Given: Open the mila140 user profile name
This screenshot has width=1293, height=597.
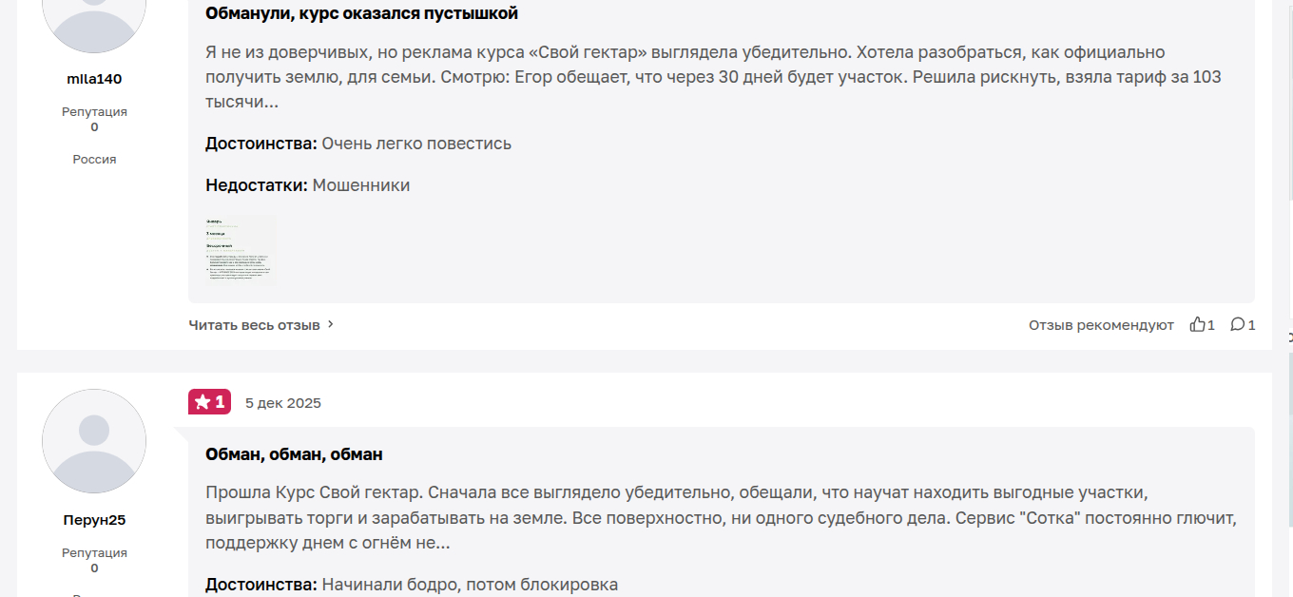Looking at the screenshot, I should (x=94, y=79).
